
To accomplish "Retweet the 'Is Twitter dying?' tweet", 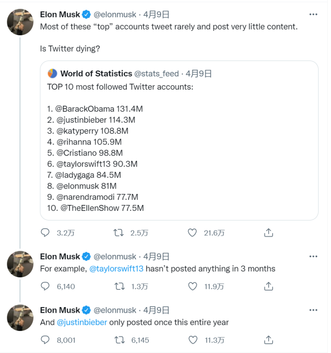I will 119,233.
